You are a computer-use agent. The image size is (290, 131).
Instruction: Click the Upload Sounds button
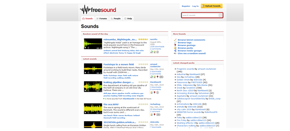212,6
